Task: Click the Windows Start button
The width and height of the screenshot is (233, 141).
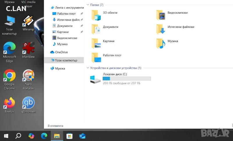Action: 6,135
